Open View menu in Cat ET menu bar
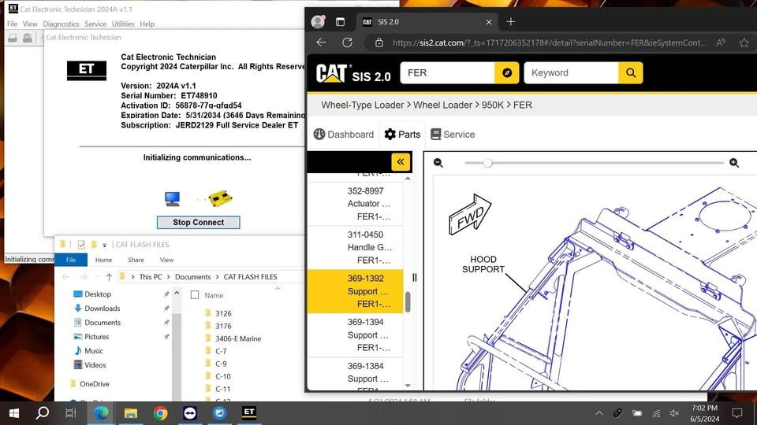 pyautogui.click(x=30, y=24)
